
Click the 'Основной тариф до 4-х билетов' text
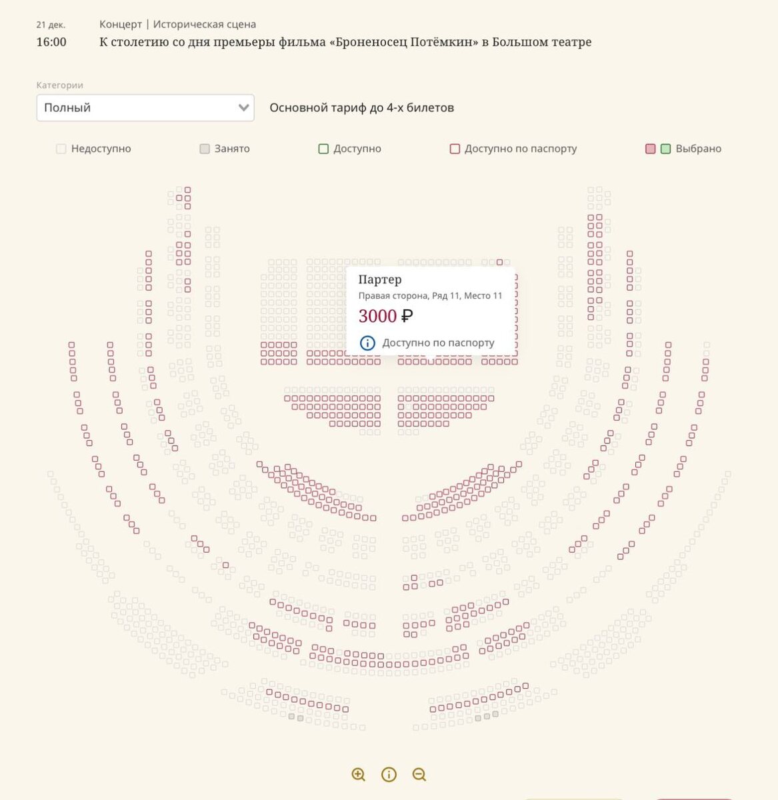[x=361, y=107]
